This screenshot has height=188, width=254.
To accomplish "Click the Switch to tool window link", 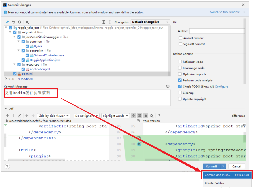I will coord(225,12).
